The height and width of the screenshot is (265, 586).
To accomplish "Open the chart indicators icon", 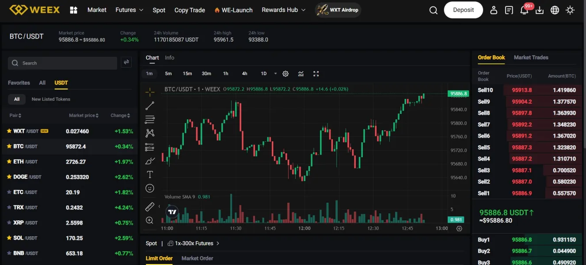I will (x=301, y=74).
